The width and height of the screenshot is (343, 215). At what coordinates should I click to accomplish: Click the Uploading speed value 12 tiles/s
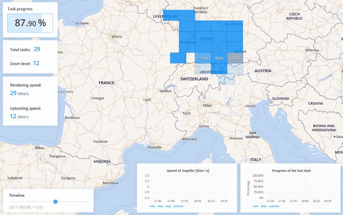19,117
